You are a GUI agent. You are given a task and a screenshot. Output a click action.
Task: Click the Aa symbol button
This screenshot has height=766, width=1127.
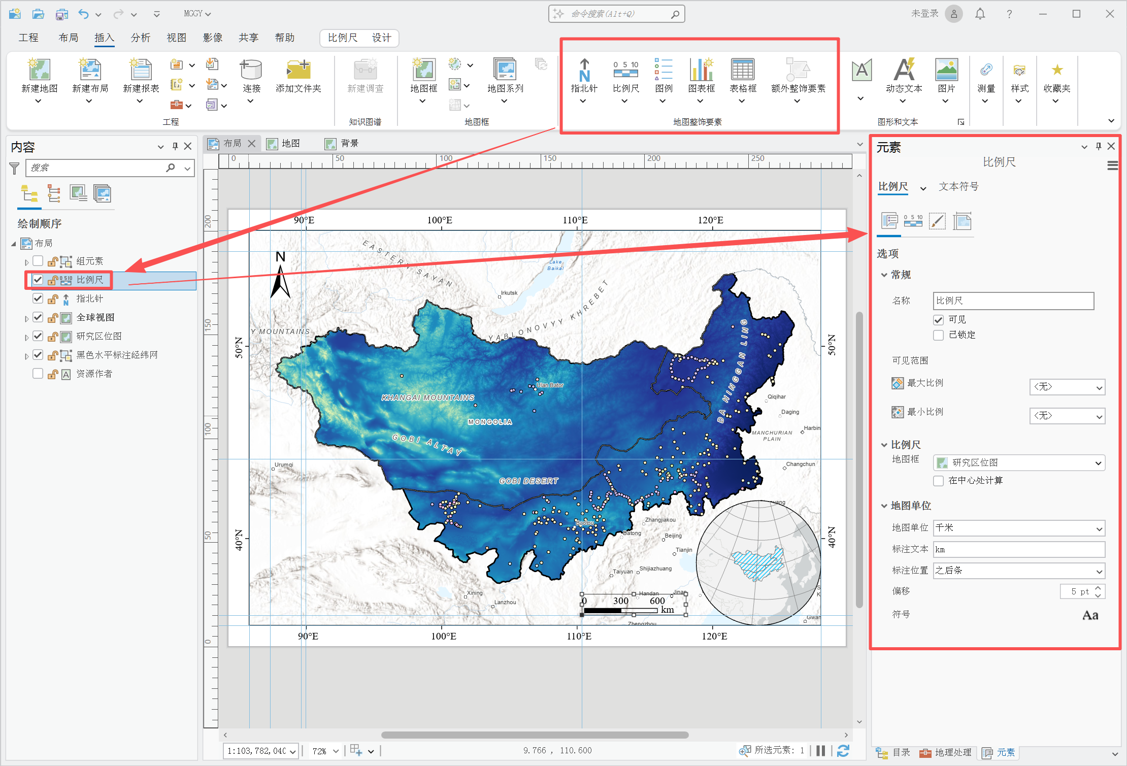(1090, 615)
